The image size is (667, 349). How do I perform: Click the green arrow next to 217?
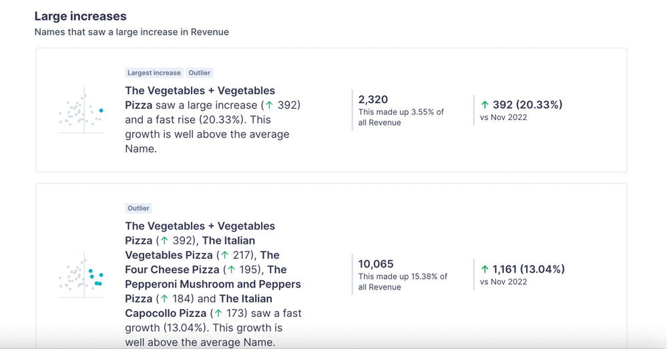click(x=225, y=255)
